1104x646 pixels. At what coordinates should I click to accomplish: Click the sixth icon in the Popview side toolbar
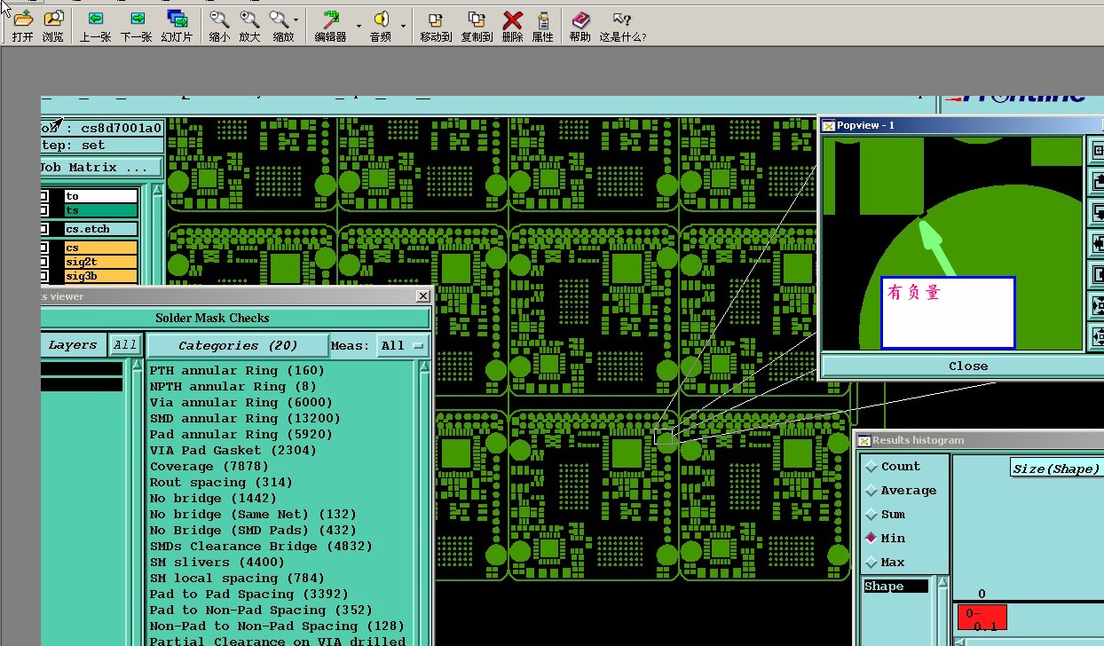(1097, 305)
